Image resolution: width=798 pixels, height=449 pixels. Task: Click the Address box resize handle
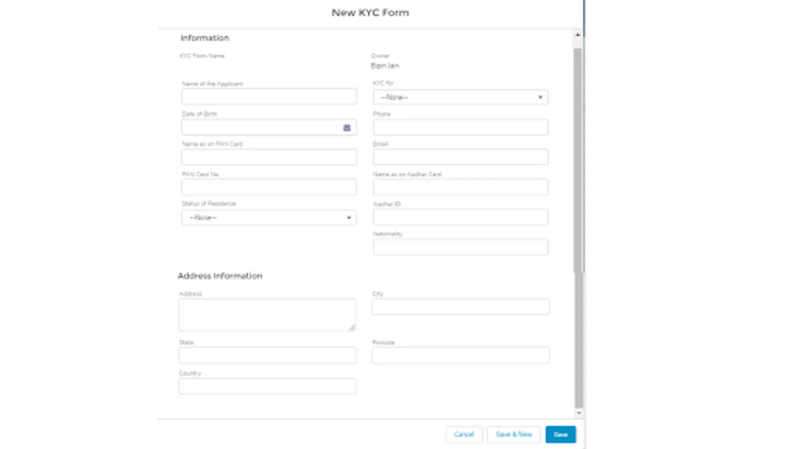click(353, 327)
